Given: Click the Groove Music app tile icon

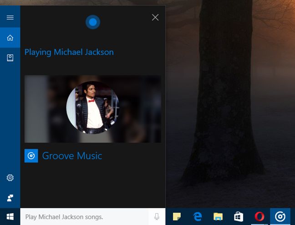Looking at the screenshot, I should click(x=31, y=156).
